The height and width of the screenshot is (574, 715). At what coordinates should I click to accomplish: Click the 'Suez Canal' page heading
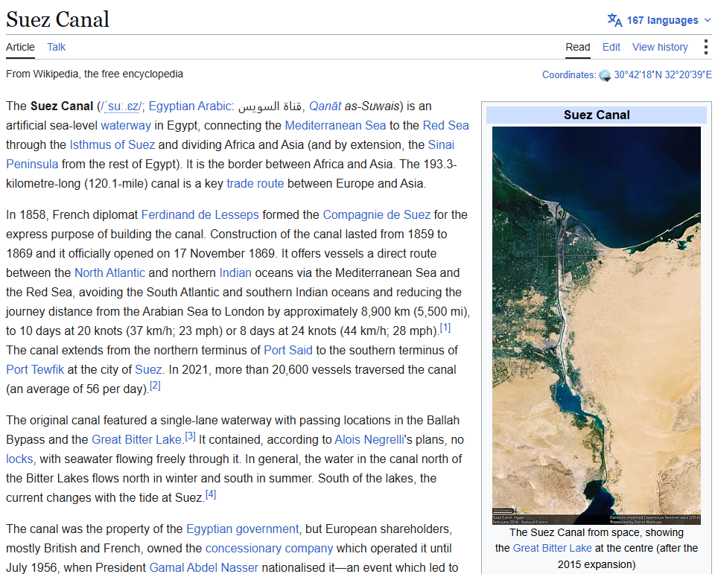click(57, 19)
